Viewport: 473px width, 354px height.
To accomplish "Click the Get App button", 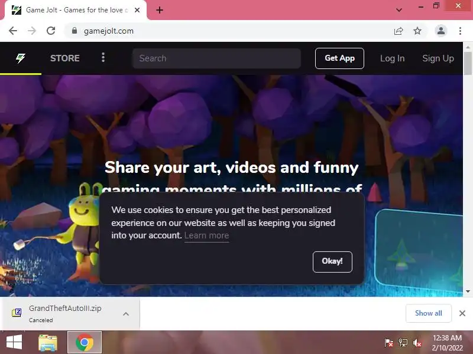I will pyautogui.click(x=339, y=58).
